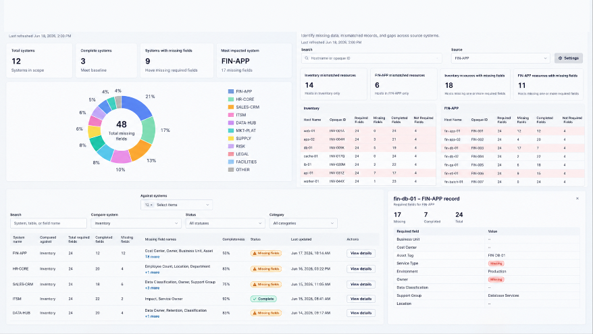Open the Source dropdown showing FIN-APP

pyautogui.click(x=500, y=58)
